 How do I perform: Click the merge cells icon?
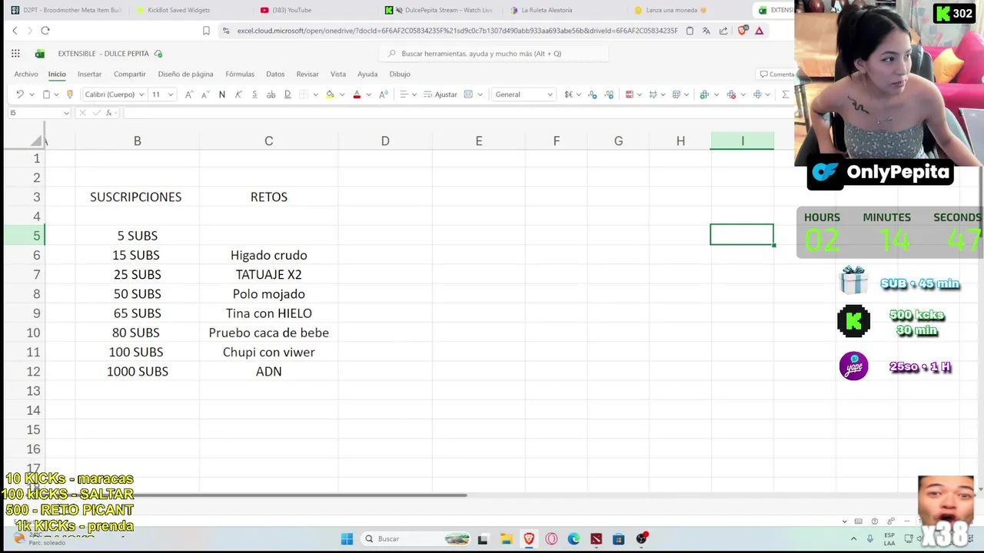[x=469, y=94]
